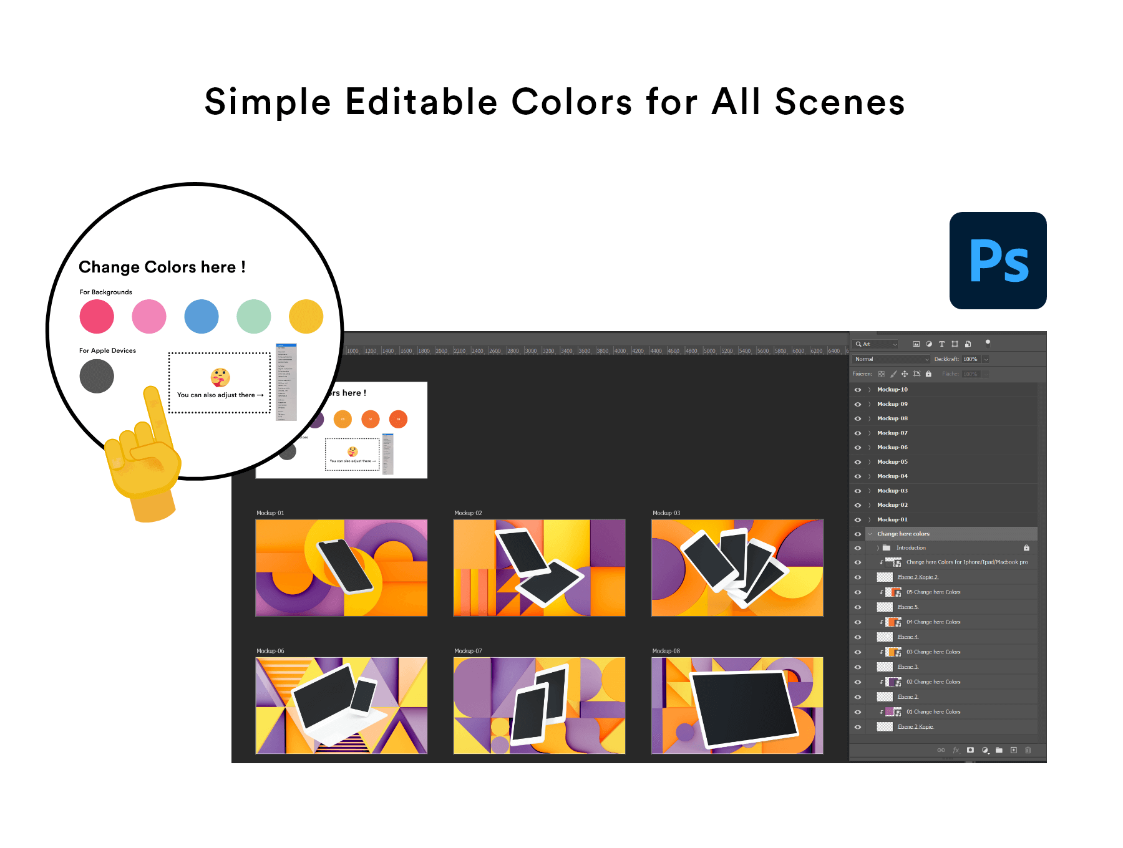Click the search icon in layer filter
The height and width of the screenshot is (848, 1123).
(x=858, y=344)
